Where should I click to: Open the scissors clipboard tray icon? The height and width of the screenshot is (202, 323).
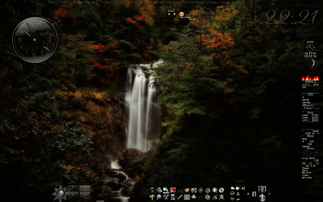(238, 194)
